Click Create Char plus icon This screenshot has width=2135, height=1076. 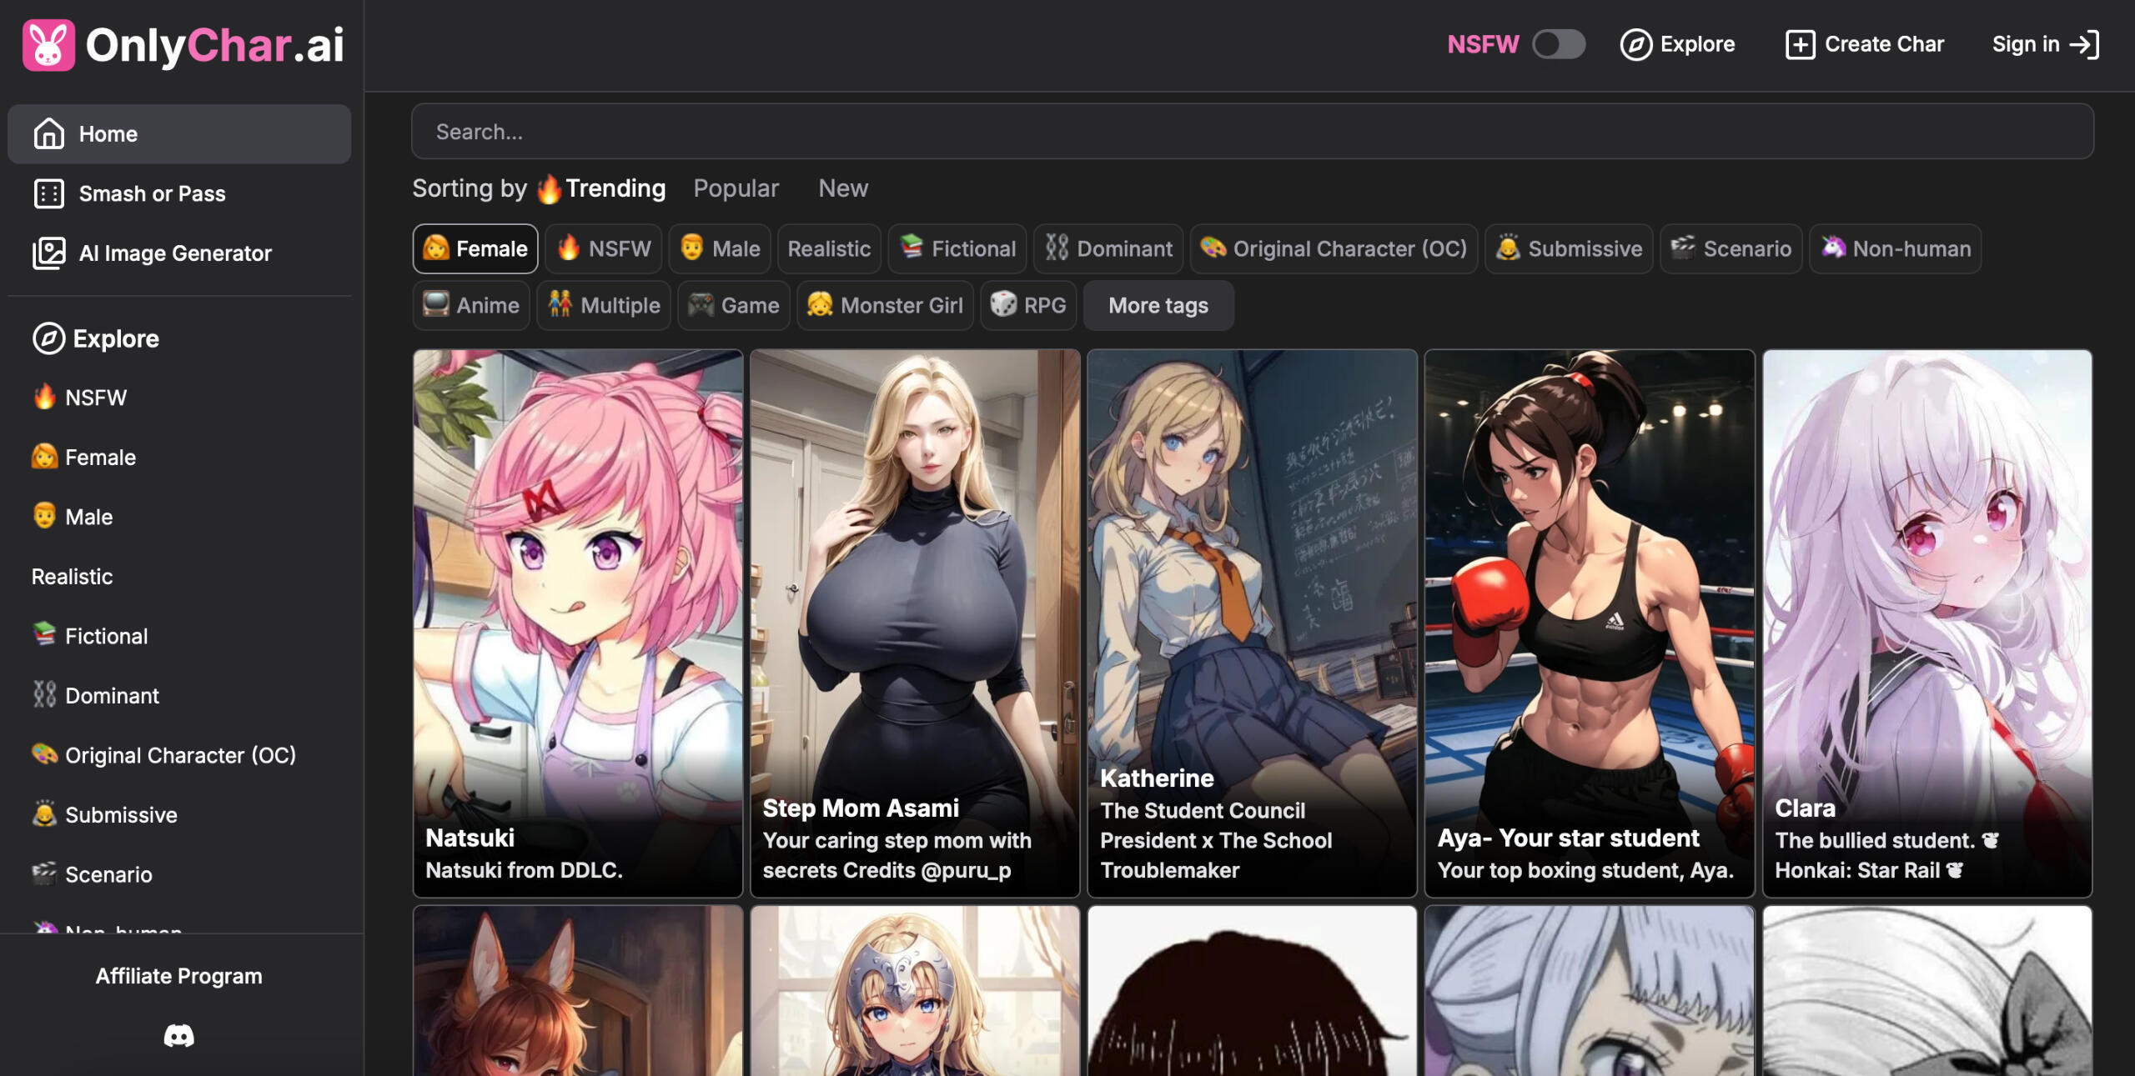click(1800, 44)
